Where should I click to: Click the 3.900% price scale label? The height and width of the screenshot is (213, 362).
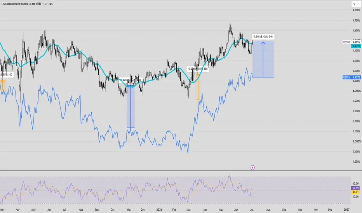[356, 101]
